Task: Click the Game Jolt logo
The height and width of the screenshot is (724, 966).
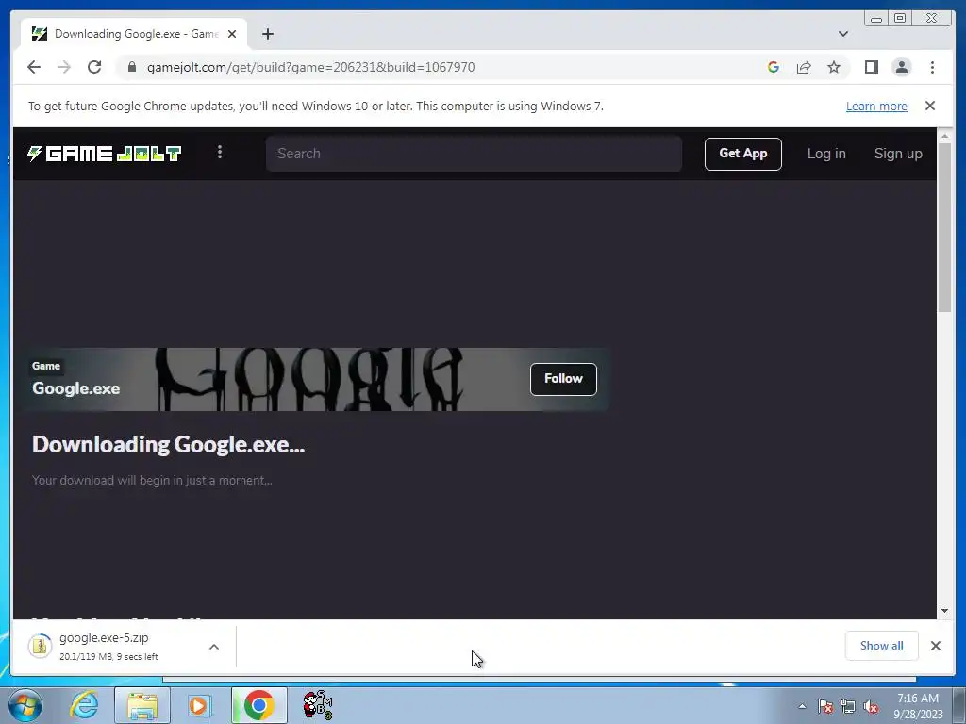Action: click(x=104, y=154)
